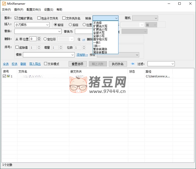Click the image file icon in row 1

[8, 76]
